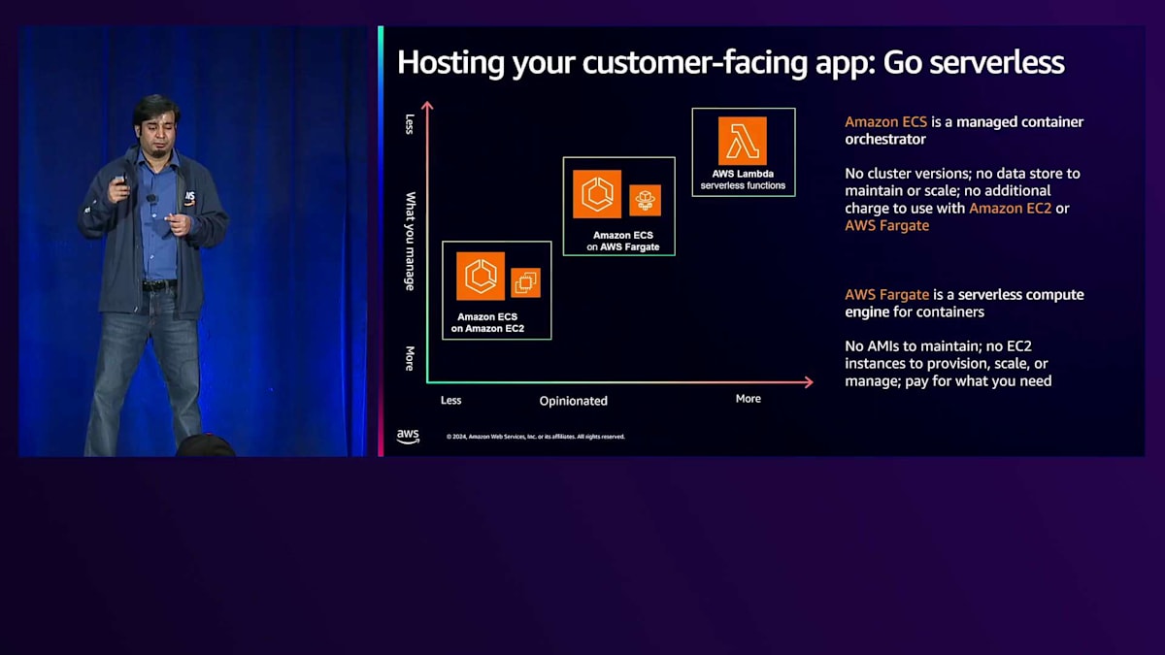Select the slide title "Hosting your customer-facing app: Go serverless"
This screenshot has height=655, width=1165.
tap(731, 62)
